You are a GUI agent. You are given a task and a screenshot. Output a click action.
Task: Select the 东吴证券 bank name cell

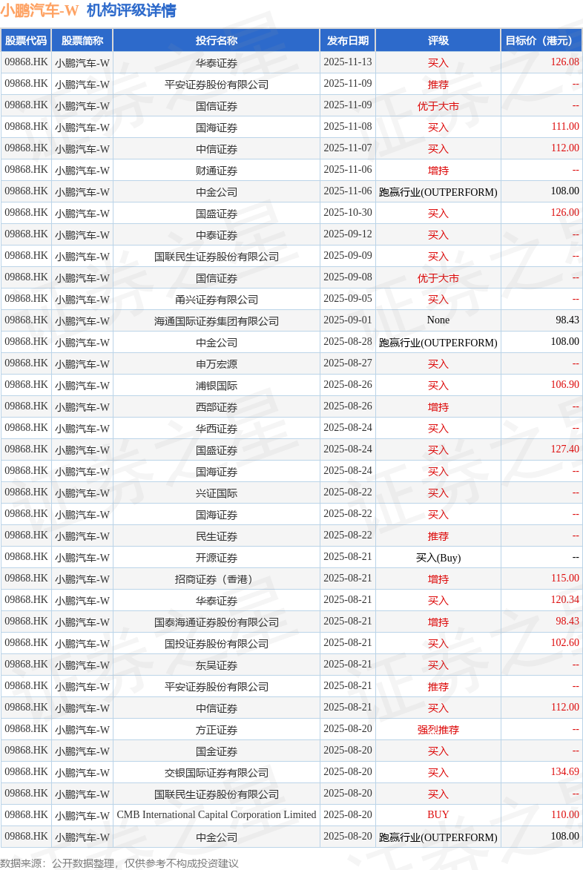(x=217, y=665)
